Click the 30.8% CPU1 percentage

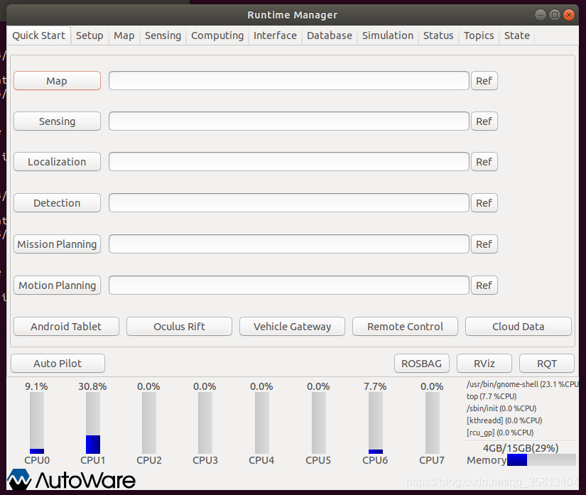tap(92, 386)
